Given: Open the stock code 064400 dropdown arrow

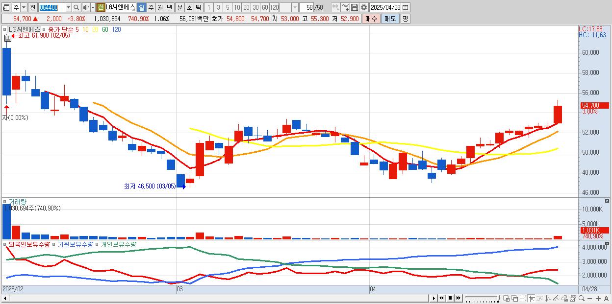Looking at the screenshot, I should 68,7.
